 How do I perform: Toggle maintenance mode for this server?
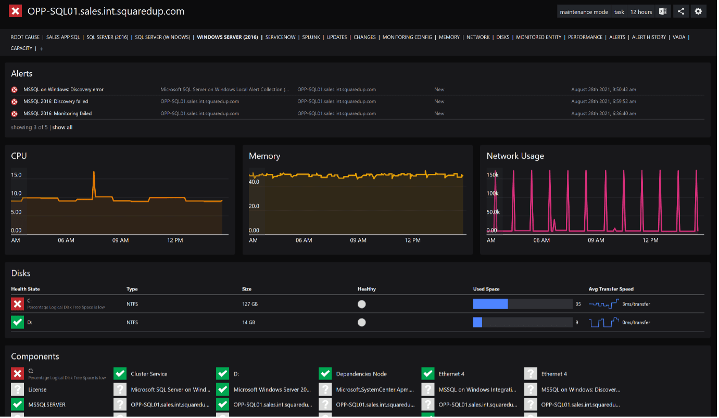pyautogui.click(x=584, y=12)
